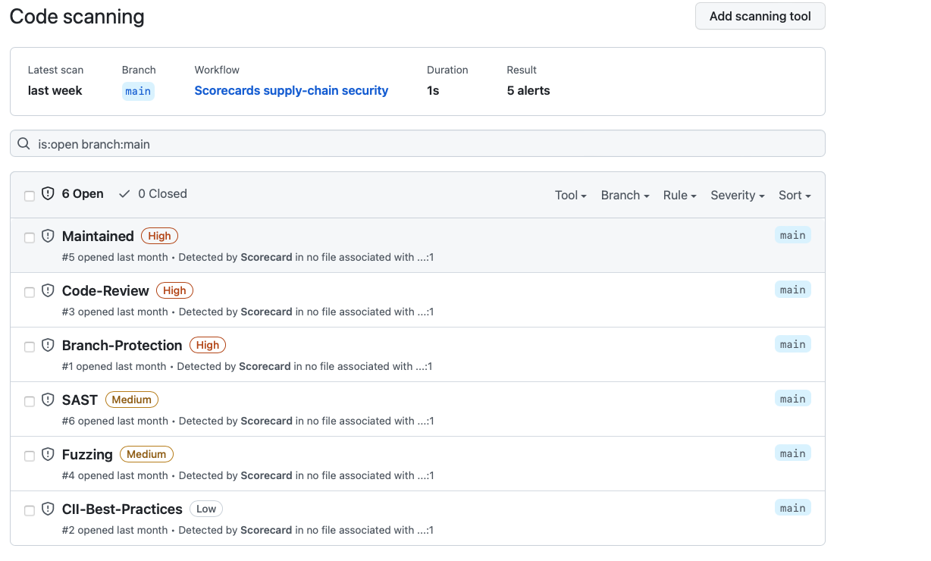Click the shield icon beside Fuzzing alert
The image size is (931, 561).
48,455
